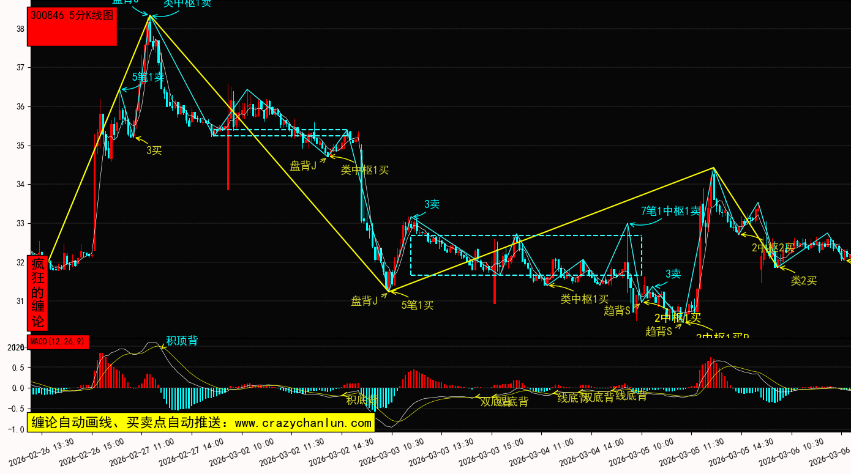This screenshot has width=851, height=474.
Task: Select the 类2买 buy signal label
Action: (803, 281)
